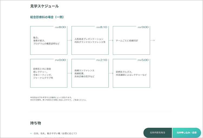
Task: Select the PM 0:00 time label
Action: pos(60,60)
